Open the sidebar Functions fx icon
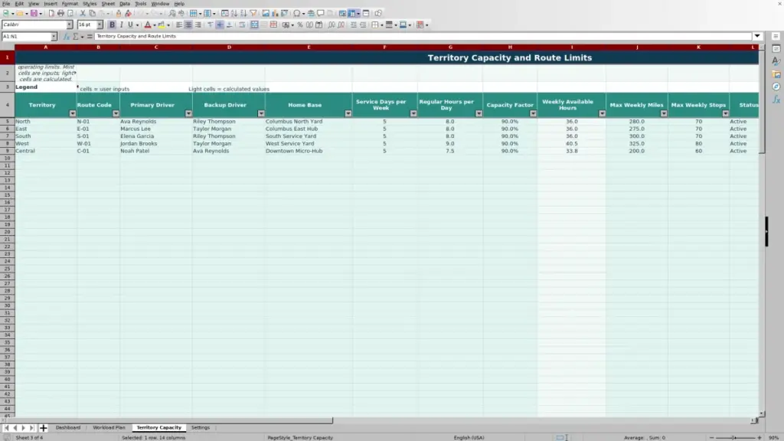 pos(776,100)
